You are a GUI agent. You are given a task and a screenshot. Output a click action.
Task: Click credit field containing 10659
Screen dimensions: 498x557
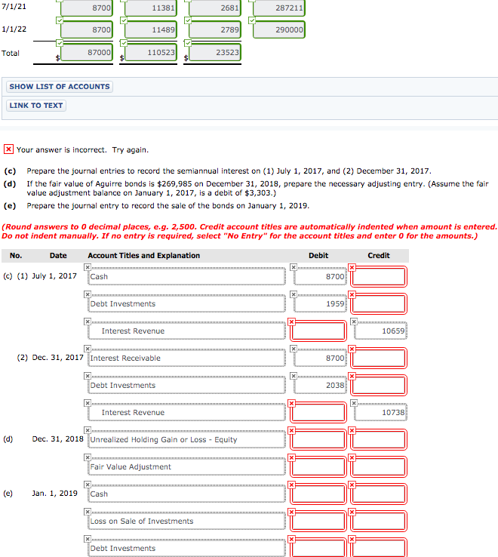[x=380, y=331]
